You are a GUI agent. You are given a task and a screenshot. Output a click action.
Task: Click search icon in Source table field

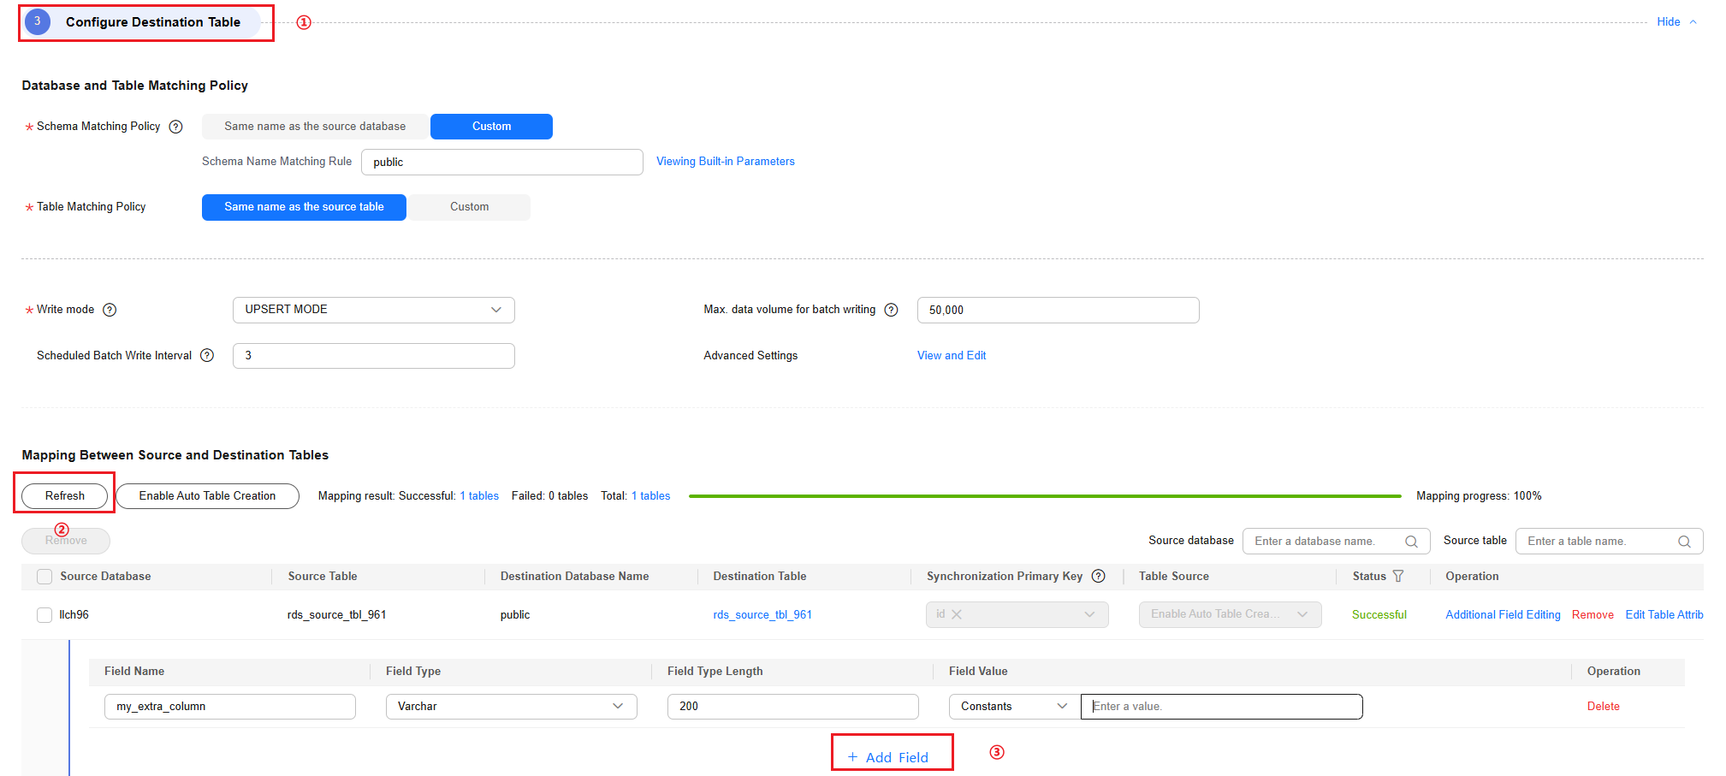(x=1684, y=542)
